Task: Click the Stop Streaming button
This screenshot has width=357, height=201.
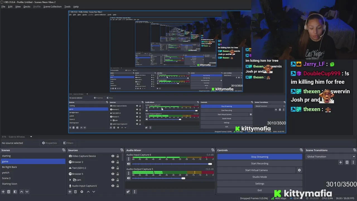Action: coord(260,157)
